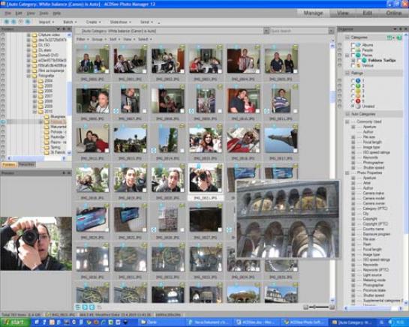409x327 pixels.
Task: Click the second blue icon below thumbnails
Action: [x=85, y=307]
